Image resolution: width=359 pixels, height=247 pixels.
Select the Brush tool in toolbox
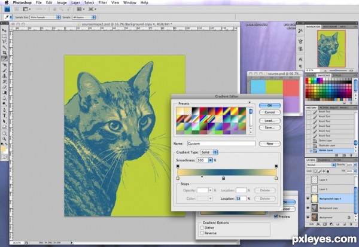point(4,71)
